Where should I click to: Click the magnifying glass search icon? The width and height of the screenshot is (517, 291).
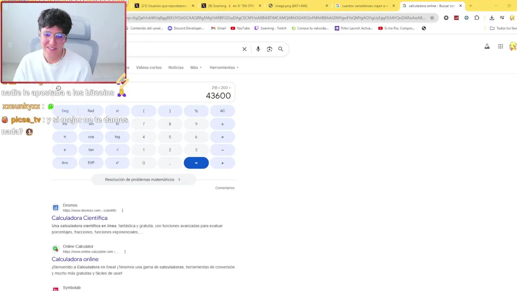pyautogui.click(x=281, y=49)
